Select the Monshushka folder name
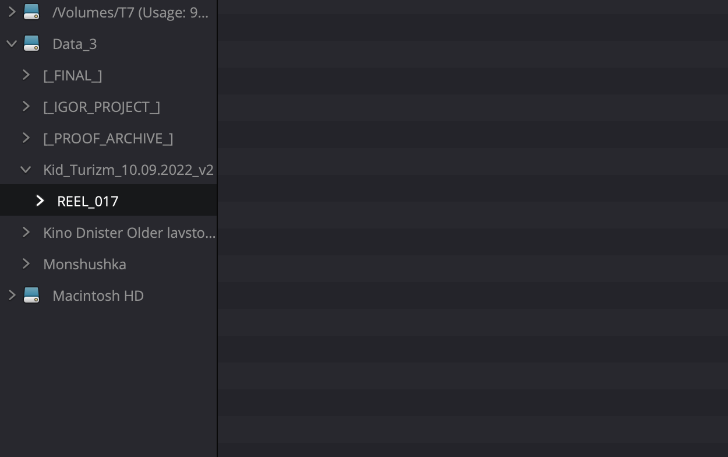Screen dimensions: 728x457 (x=84, y=265)
